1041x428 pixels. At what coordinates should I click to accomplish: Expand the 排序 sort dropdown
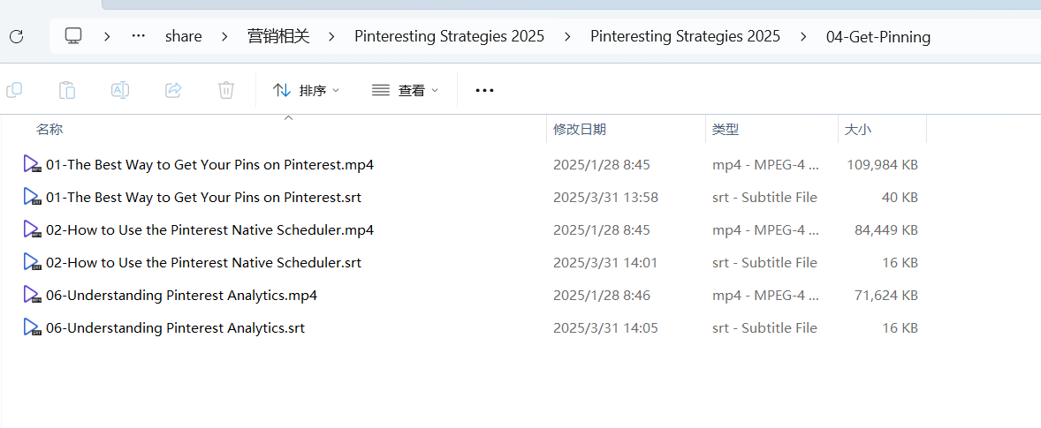tap(307, 90)
